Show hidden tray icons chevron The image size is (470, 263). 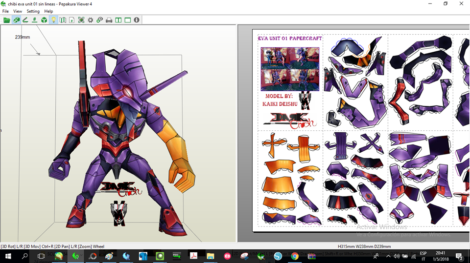tap(388, 256)
